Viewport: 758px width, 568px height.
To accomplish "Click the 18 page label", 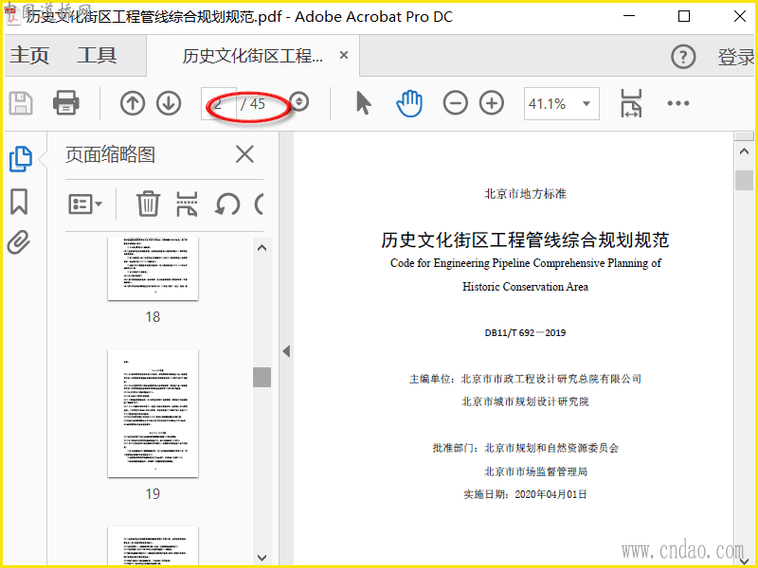I will pos(153,317).
